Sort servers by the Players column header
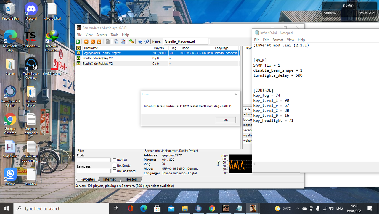 pos(160,48)
